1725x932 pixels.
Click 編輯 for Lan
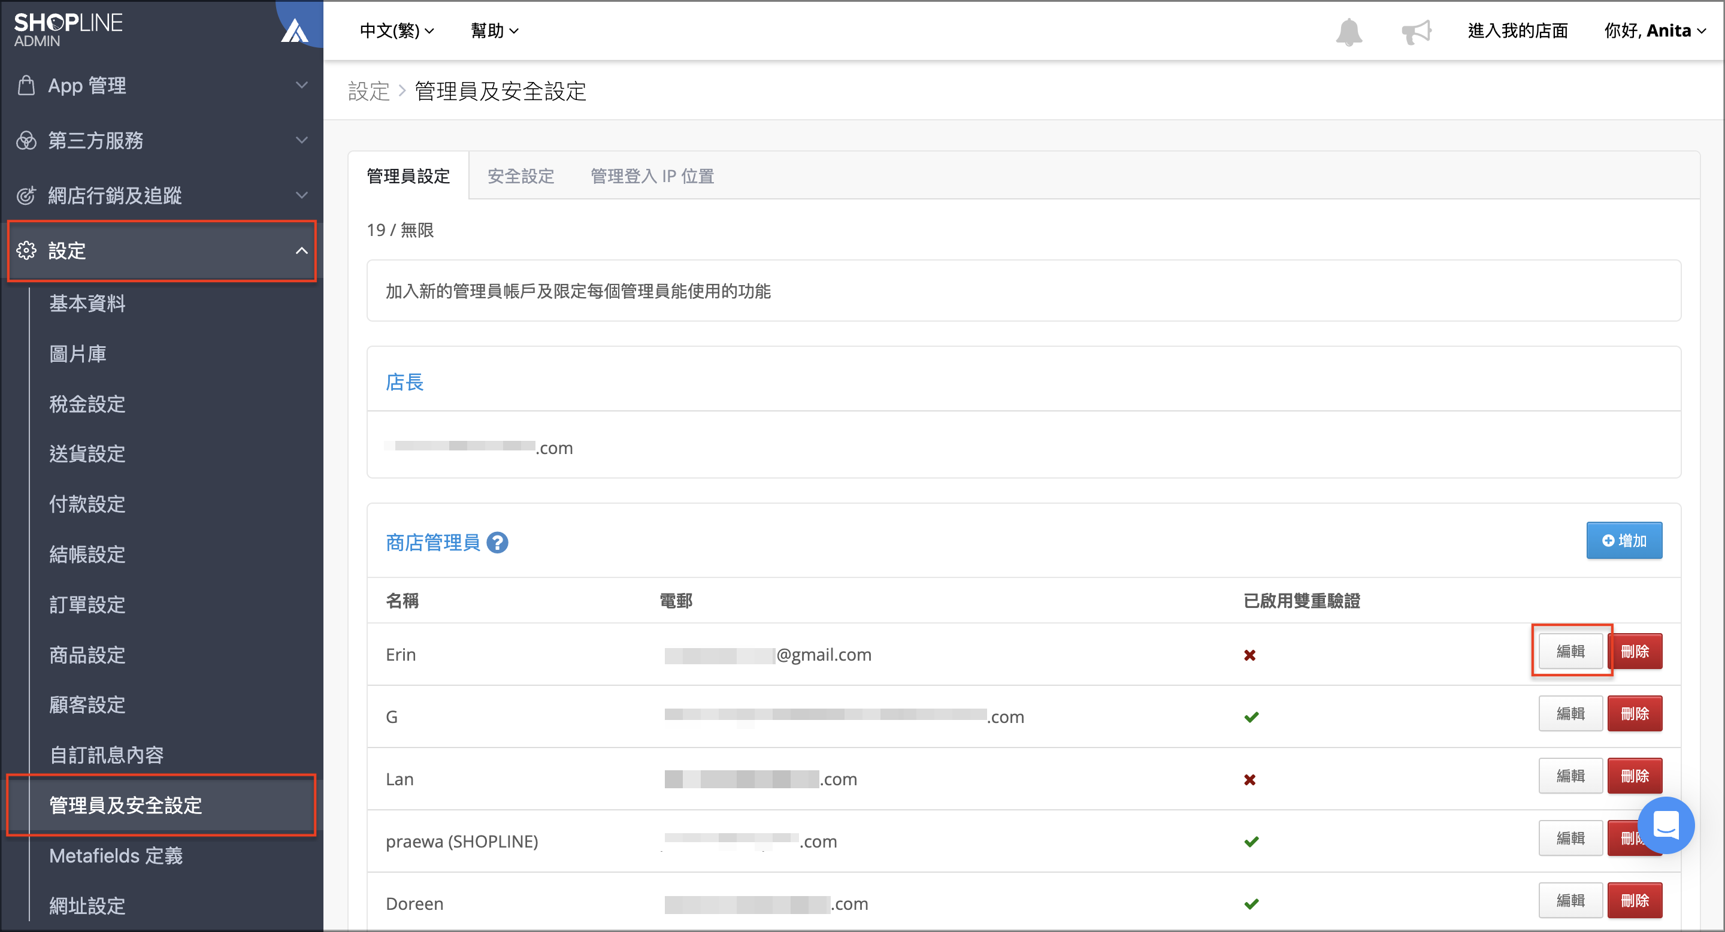tap(1570, 776)
